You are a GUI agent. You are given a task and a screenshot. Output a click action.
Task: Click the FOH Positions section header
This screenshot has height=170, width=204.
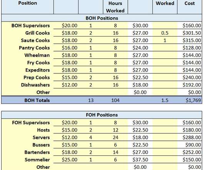(102, 115)
